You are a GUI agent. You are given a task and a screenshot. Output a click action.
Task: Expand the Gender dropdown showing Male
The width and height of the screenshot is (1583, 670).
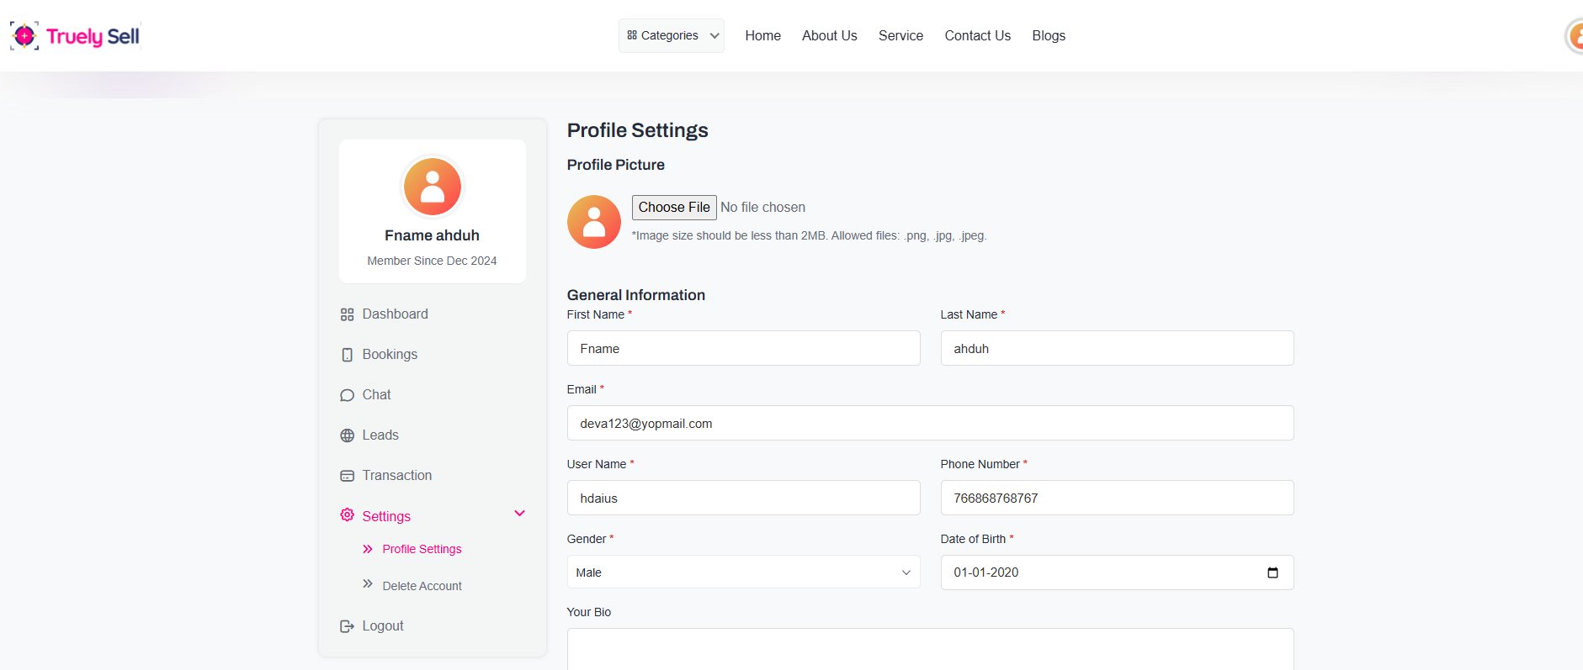tap(742, 572)
